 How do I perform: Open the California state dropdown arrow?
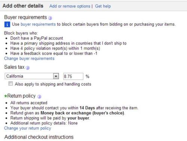(56, 76)
